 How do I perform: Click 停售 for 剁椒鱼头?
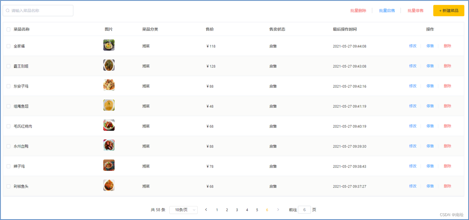coord(430,186)
